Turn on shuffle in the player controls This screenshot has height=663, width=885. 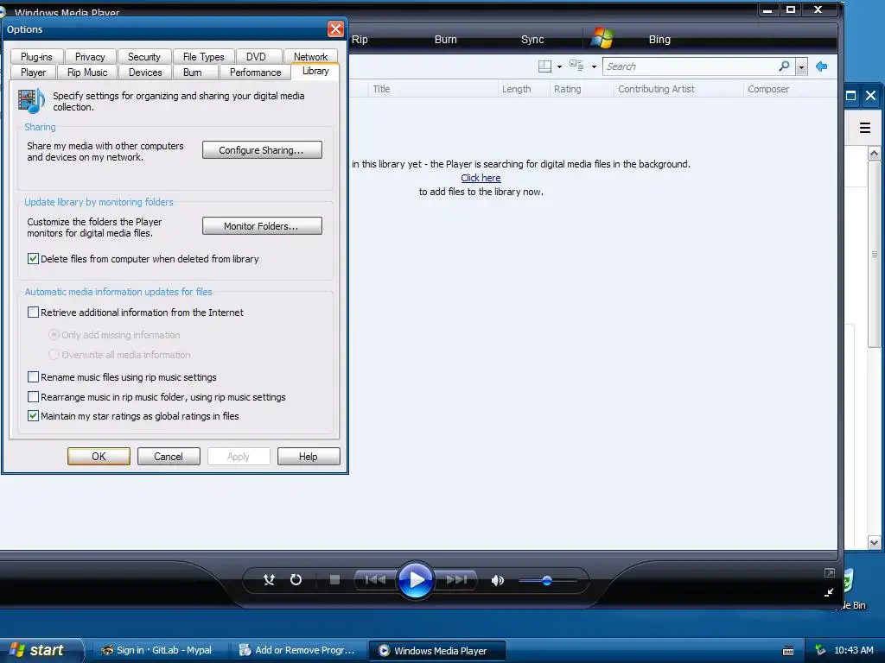(x=270, y=579)
